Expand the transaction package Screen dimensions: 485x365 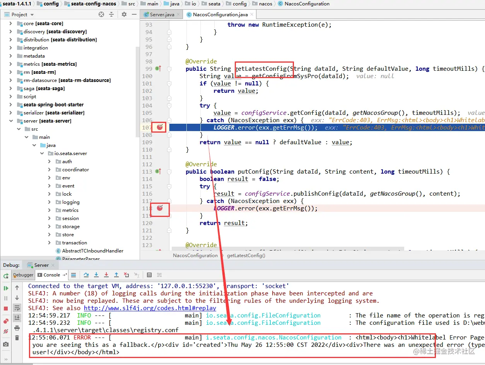coord(50,243)
